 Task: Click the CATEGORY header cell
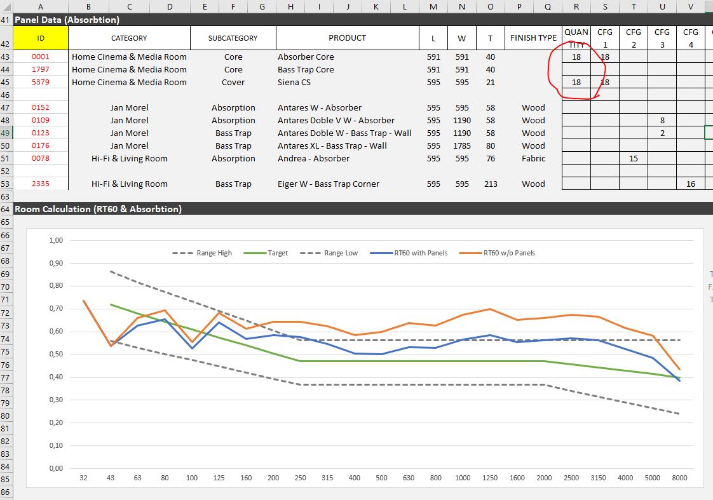(x=129, y=38)
